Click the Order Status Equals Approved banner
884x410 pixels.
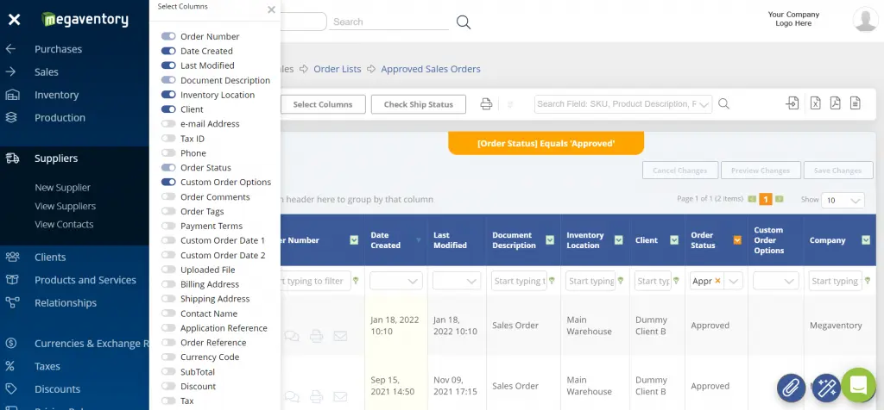(x=546, y=144)
